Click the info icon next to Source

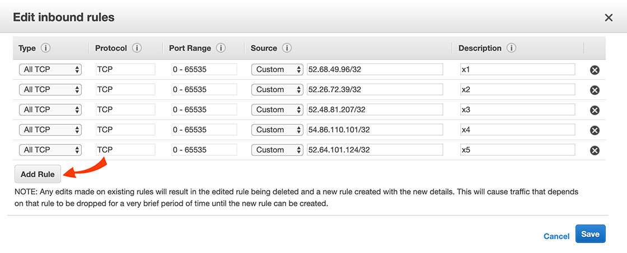(287, 48)
